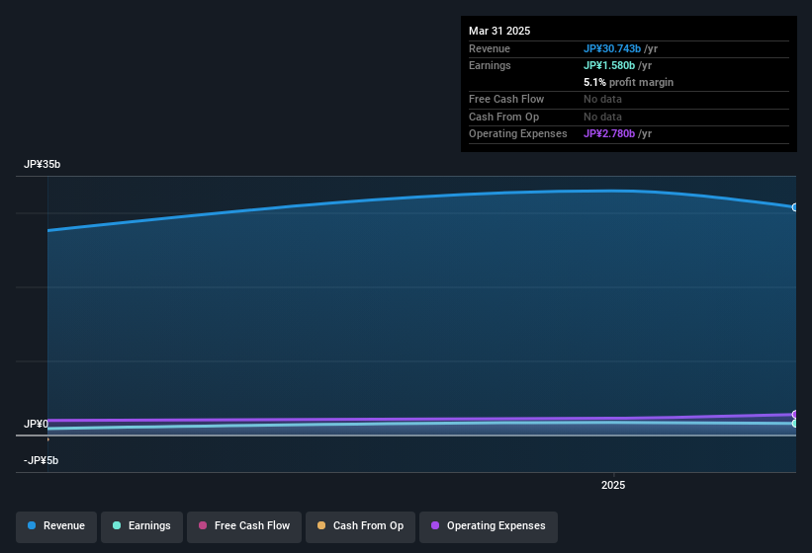The image size is (812, 553).
Task: Click the JP¥2.780b operating expenses value
Action: pos(609,134)
